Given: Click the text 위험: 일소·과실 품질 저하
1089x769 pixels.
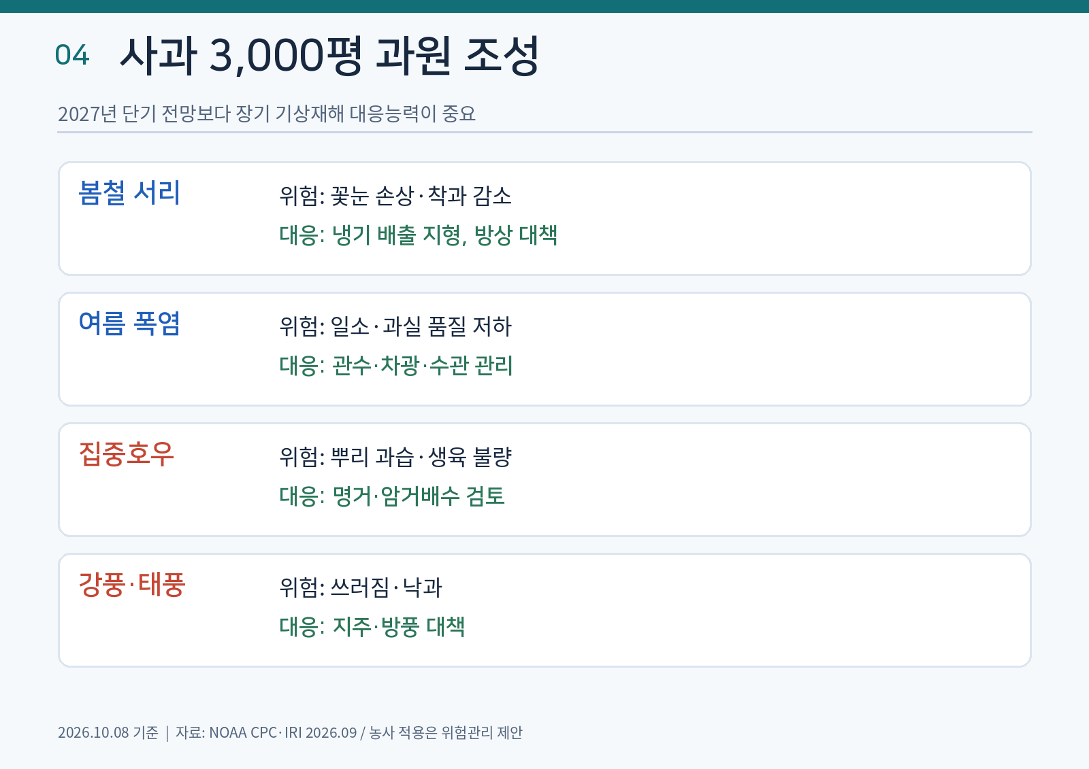Looking at the screenshot, I should (395, 326).
